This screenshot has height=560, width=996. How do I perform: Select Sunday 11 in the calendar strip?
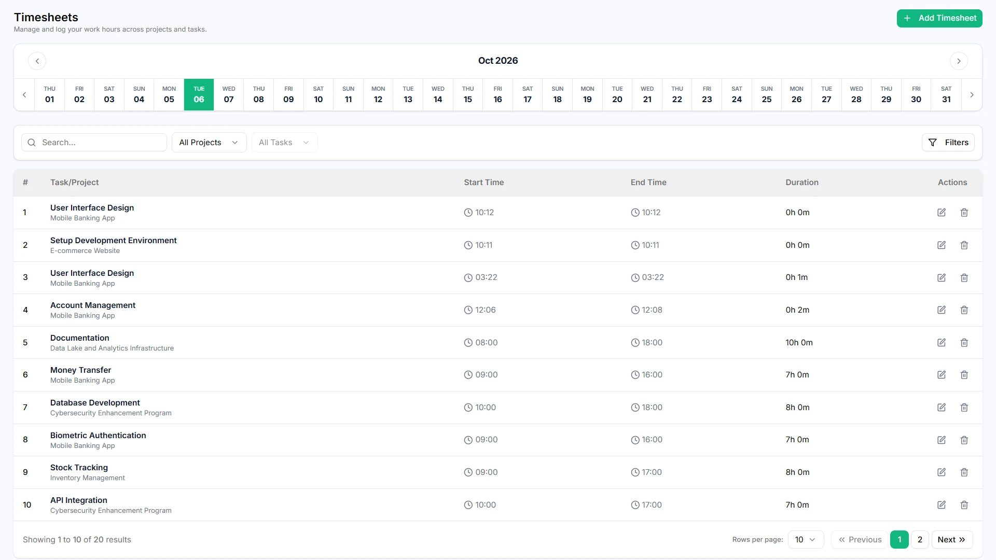(349, 94)
